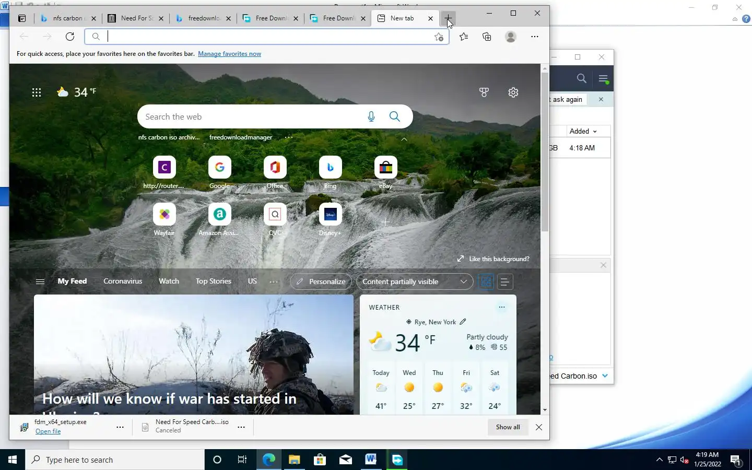Click the web search magnifier icon
752x470 pixels.
[395, 116]
